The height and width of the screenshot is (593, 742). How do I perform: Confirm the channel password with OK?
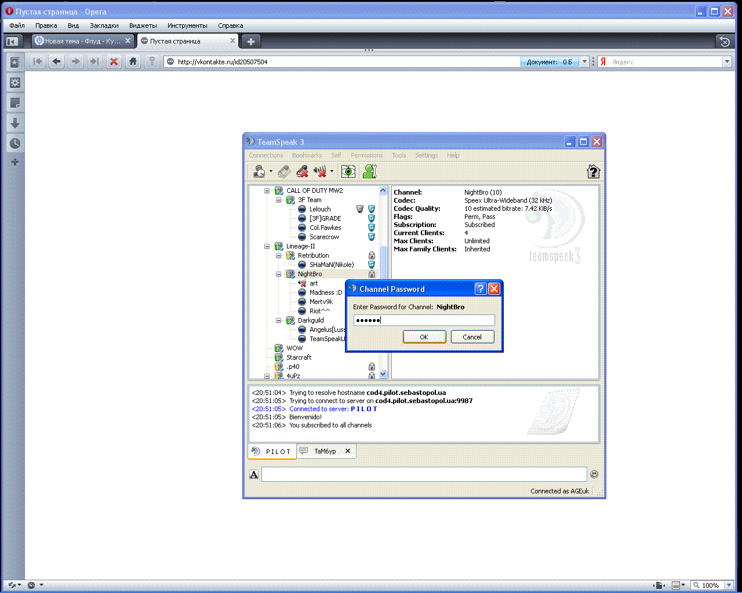click(x=424, y=337)
